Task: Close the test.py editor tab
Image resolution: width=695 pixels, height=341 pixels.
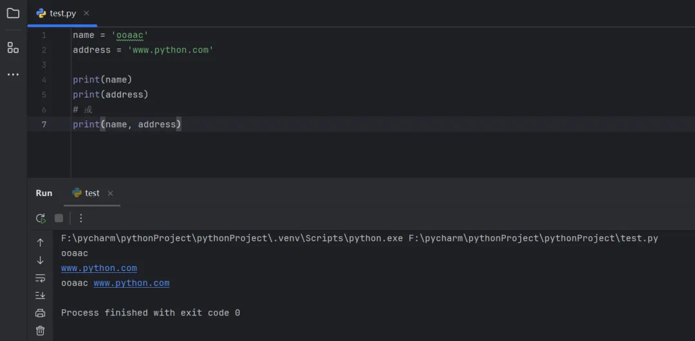Action: pos(87,13)
